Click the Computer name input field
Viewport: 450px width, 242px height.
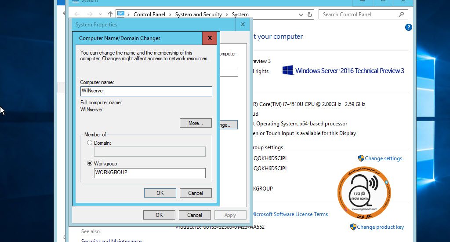[146, 91]
